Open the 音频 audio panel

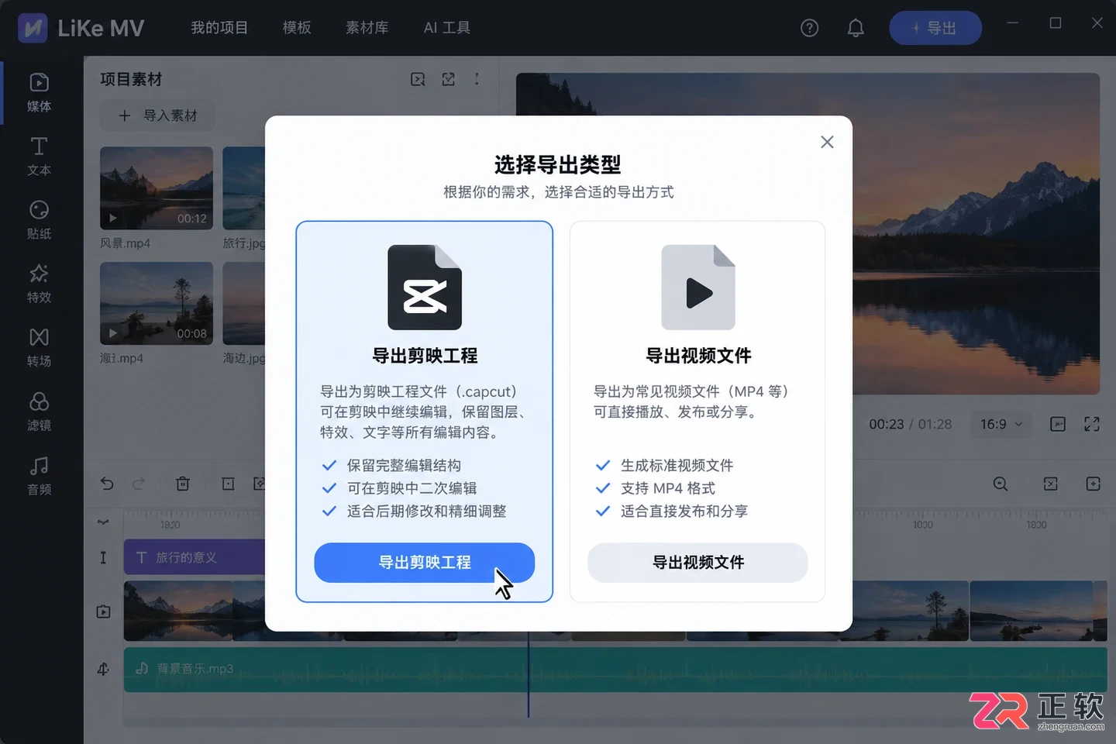(x=39, y=475)
